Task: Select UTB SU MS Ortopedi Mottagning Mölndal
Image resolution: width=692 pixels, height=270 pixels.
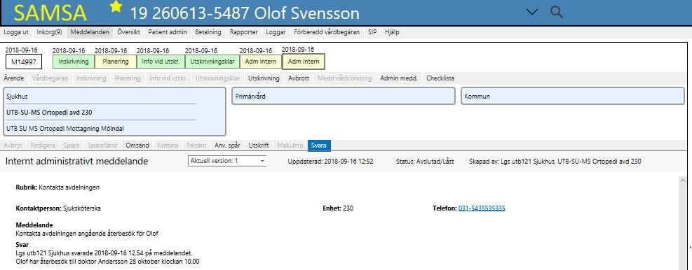Action: pos(65,129)
